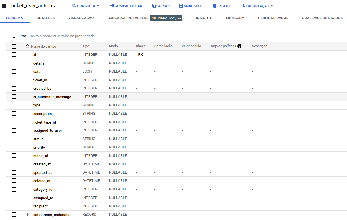Check the box for the assigned_to field
Screen dimensions: 347x220
14,198
